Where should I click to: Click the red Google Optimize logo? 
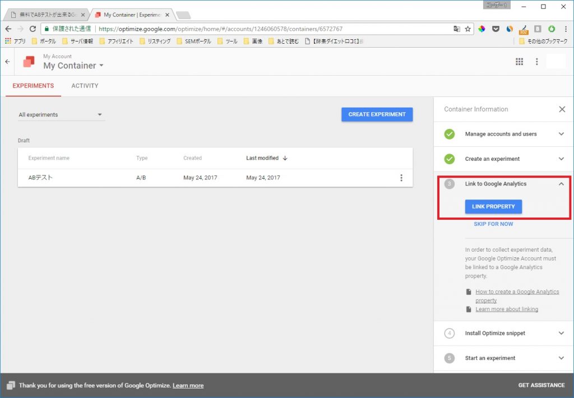point(29,62)
